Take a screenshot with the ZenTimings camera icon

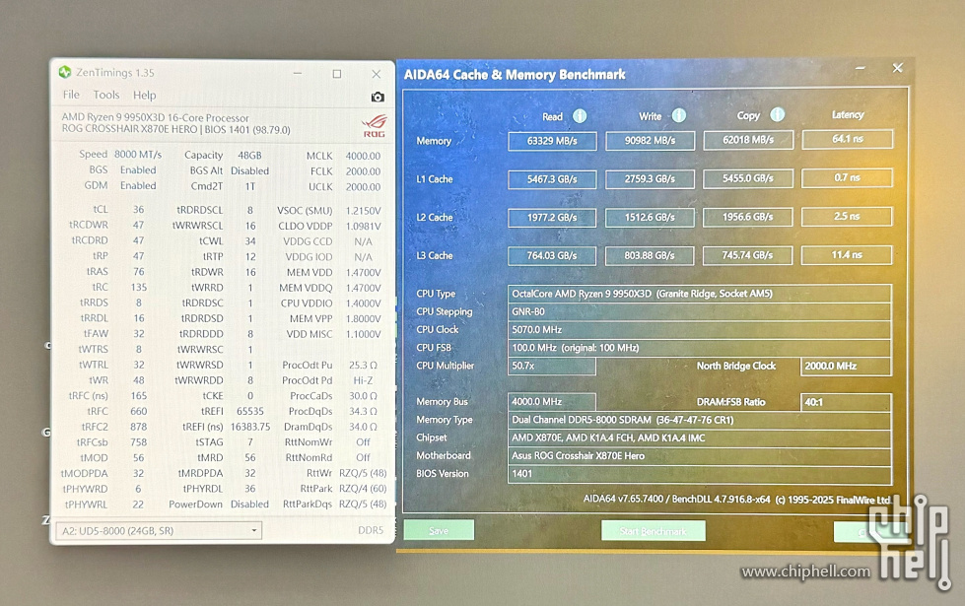pos(378,97)
